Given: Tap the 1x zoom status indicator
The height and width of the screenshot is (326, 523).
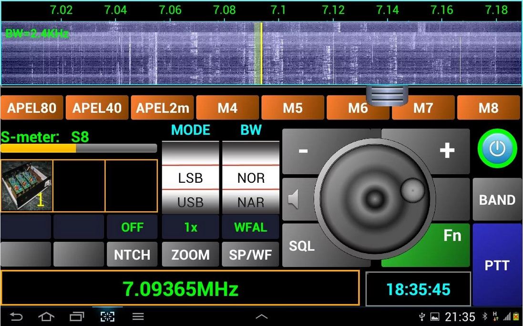Looking at the screenshot, I should click(x=190, y=227).
